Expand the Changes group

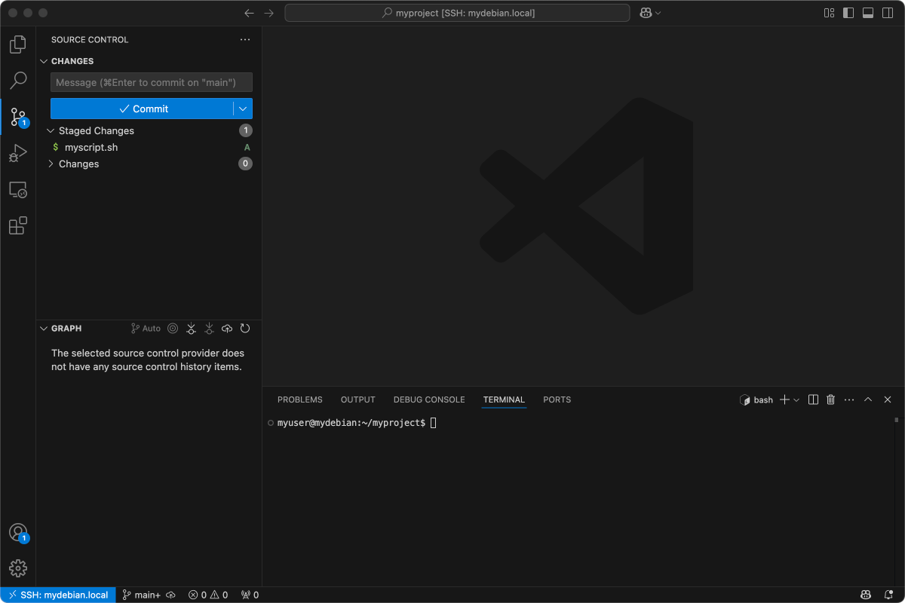(x=51, y=164)
